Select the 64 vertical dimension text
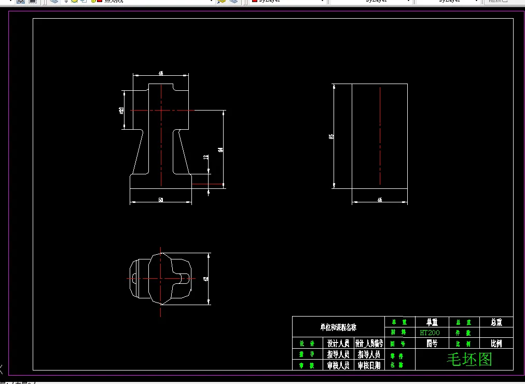This screenshot has width=525, height=384. [x=220, y=149]
